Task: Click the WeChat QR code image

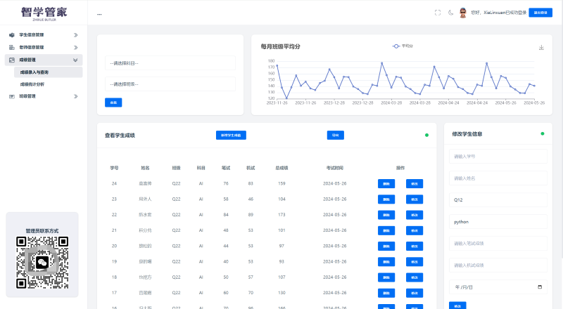Action: click(x=43, y=263)
